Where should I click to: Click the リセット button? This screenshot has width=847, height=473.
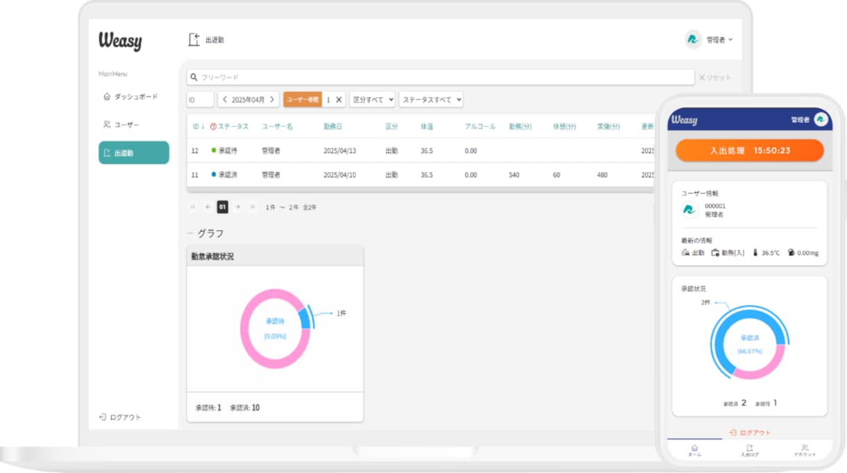pyautogui.click(x=714, y=78)
